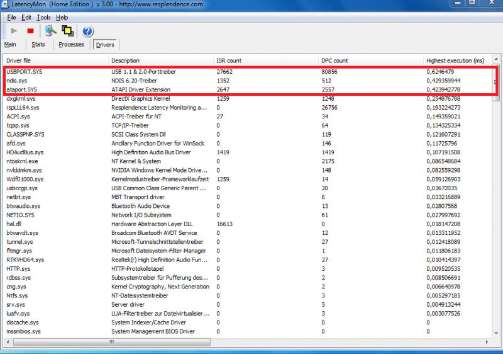Sort by the Description column header
The height and width of the screenshot is (354, 503).
click(x=161, y=60)
